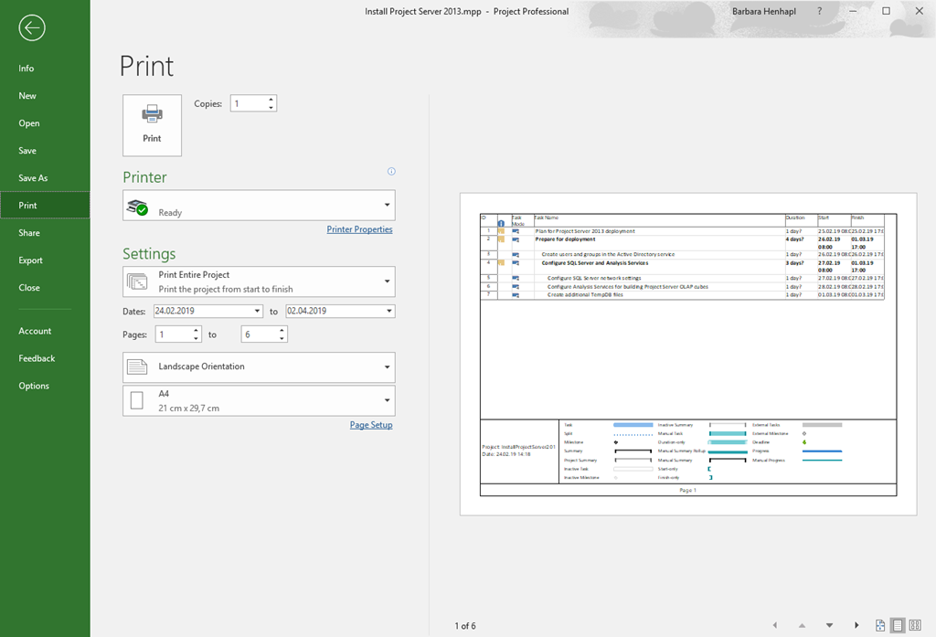Image resolution: width=936 pixels, height=637 pixels.
Task: Open Options in the Backstage sidebar
Action: [34, 386]
